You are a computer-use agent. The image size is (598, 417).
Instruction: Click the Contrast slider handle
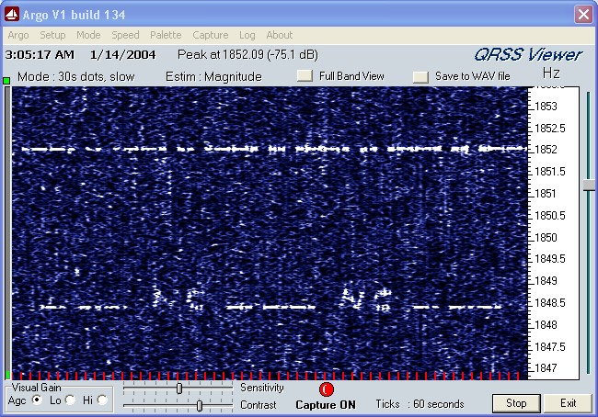coord(199,406)
